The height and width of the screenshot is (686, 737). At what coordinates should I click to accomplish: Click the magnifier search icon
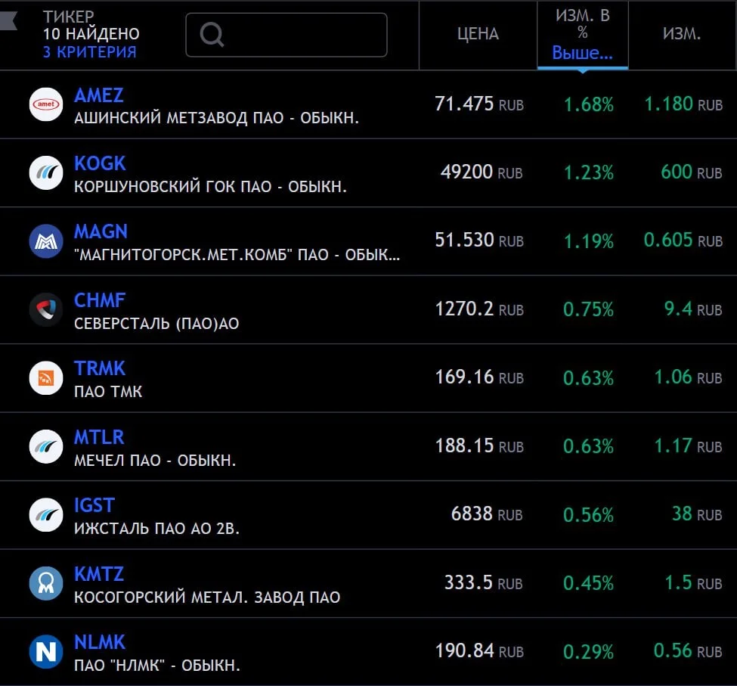coord(212,35)
